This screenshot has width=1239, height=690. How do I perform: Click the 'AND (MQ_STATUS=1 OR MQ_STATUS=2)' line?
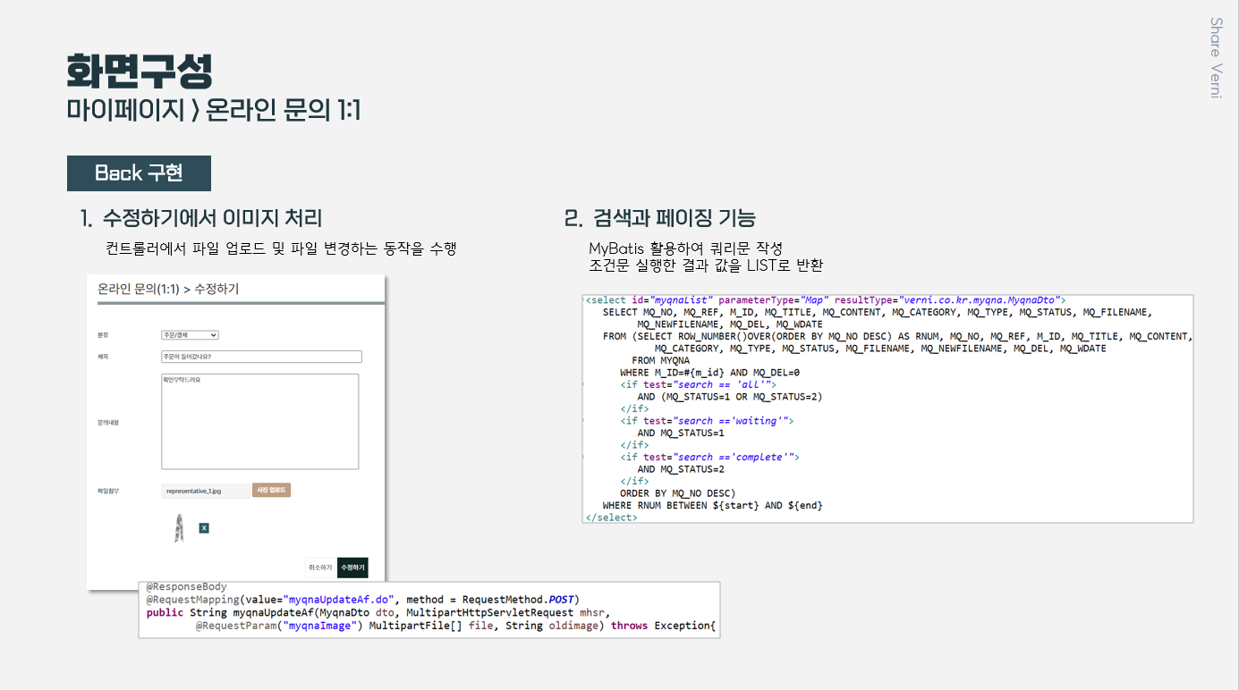729,397
